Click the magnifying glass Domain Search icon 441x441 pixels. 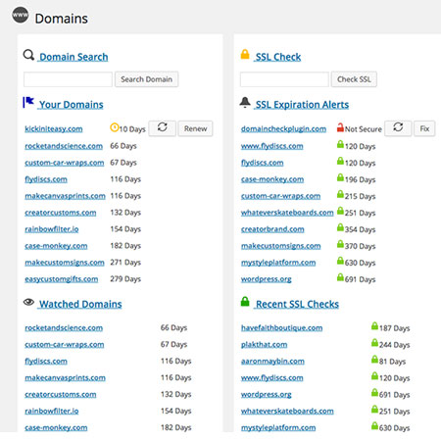click(x=28, y=55)
